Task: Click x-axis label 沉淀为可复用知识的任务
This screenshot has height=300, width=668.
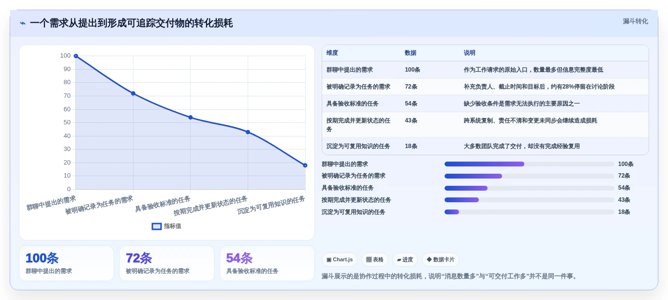Action: tap(271, 205)
